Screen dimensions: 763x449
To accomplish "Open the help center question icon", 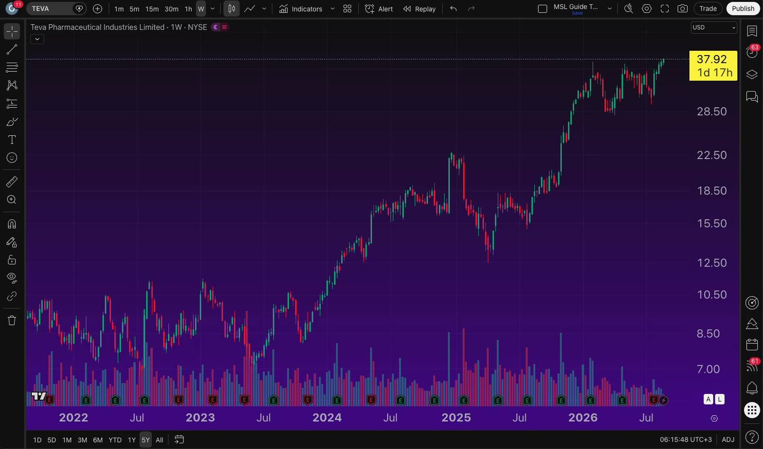I will pos(752,437).
